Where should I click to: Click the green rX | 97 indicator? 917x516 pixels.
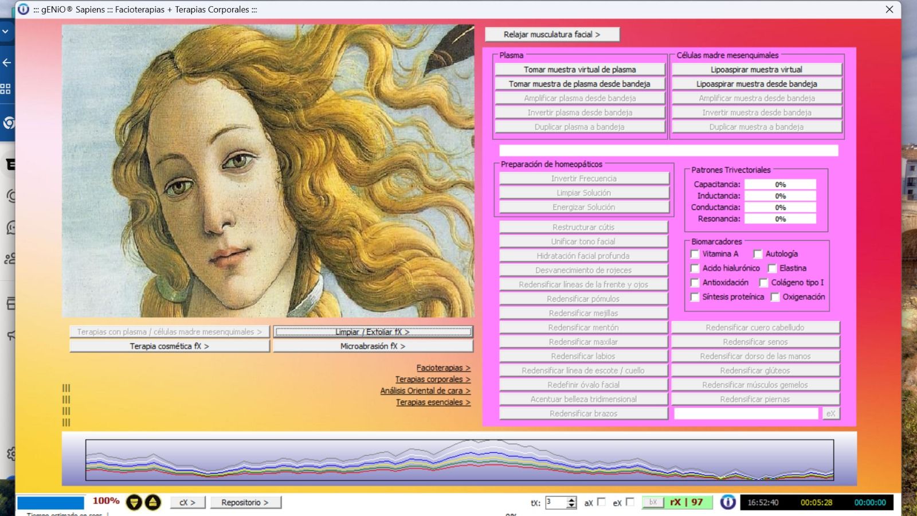coord(687,502)
